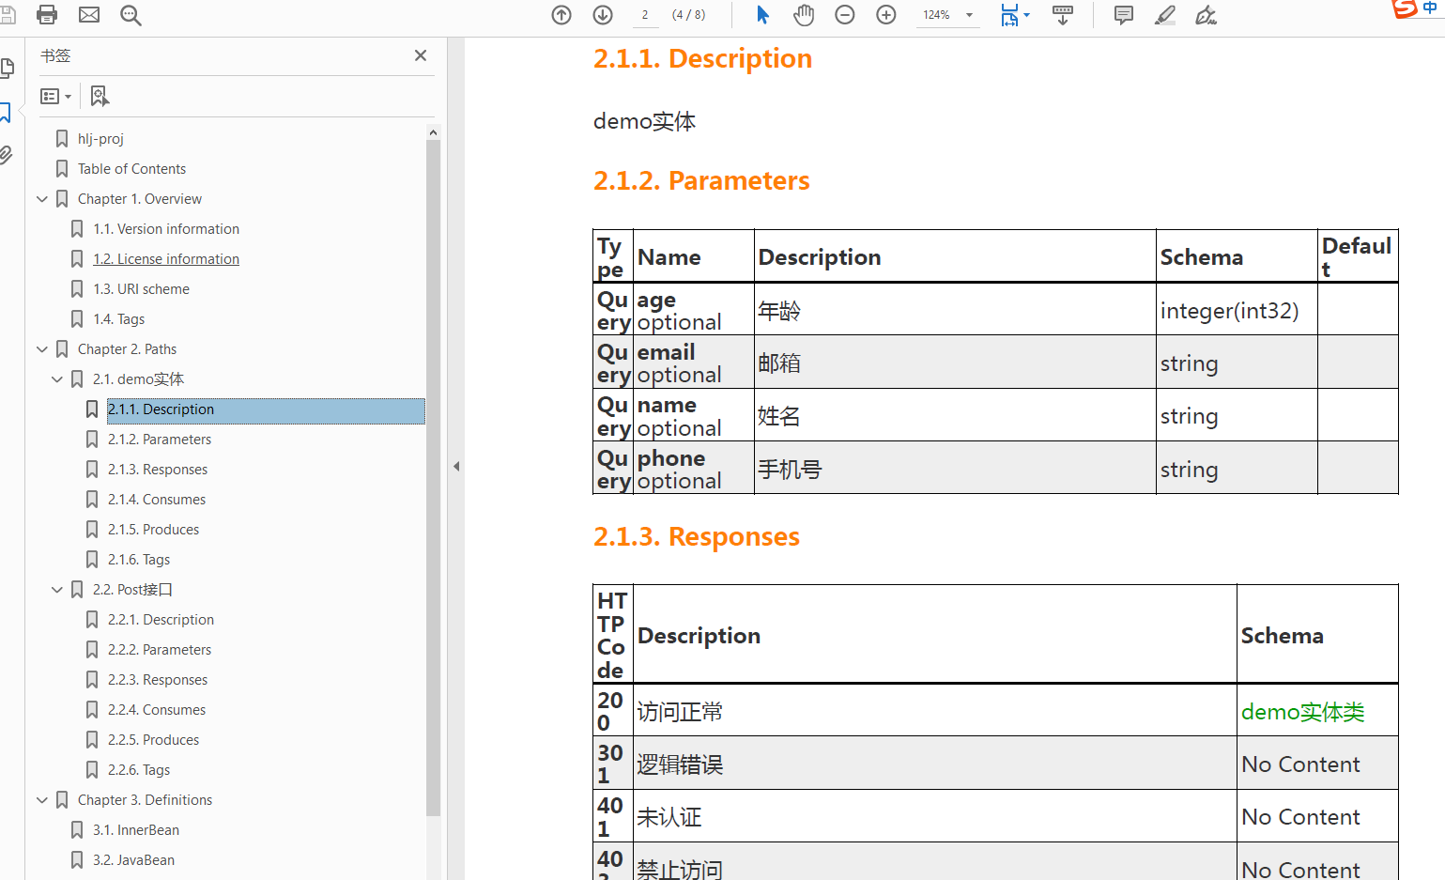
Task: Open the 124% zoom level dropdown
Action: (969, 15)
